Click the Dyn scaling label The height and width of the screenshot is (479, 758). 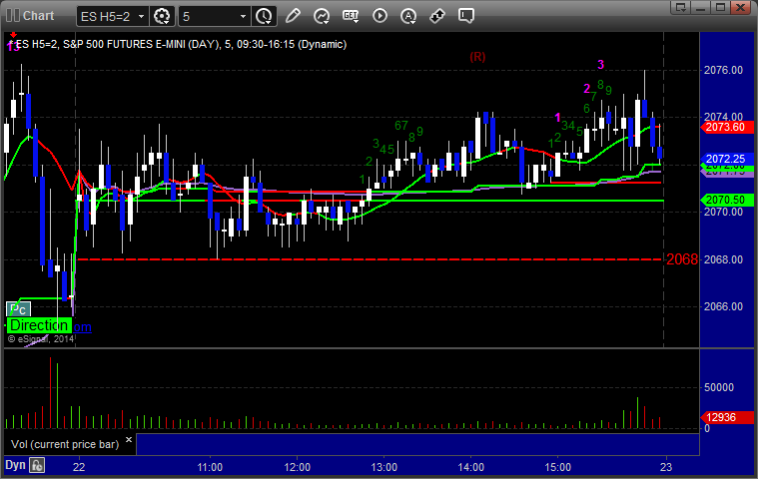[15, 465]
